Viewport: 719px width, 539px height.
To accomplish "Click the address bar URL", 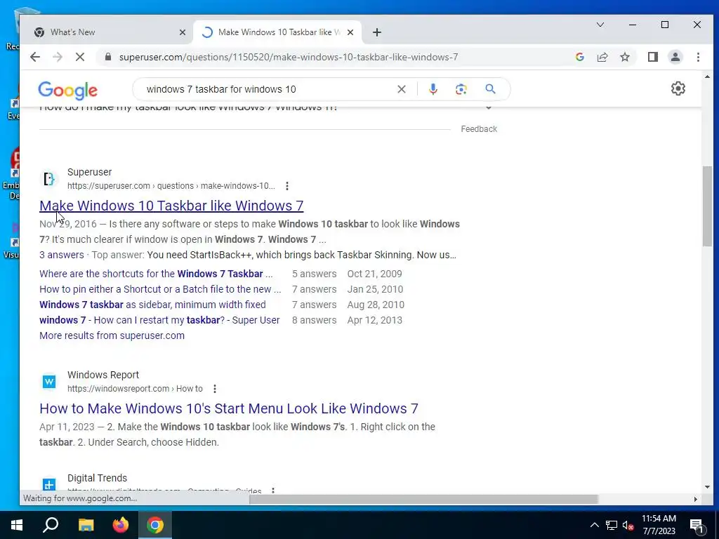I will [289, 57].
